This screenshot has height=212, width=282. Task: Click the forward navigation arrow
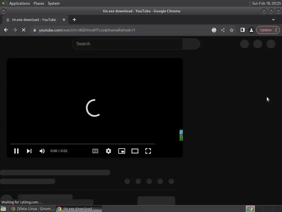15,30
